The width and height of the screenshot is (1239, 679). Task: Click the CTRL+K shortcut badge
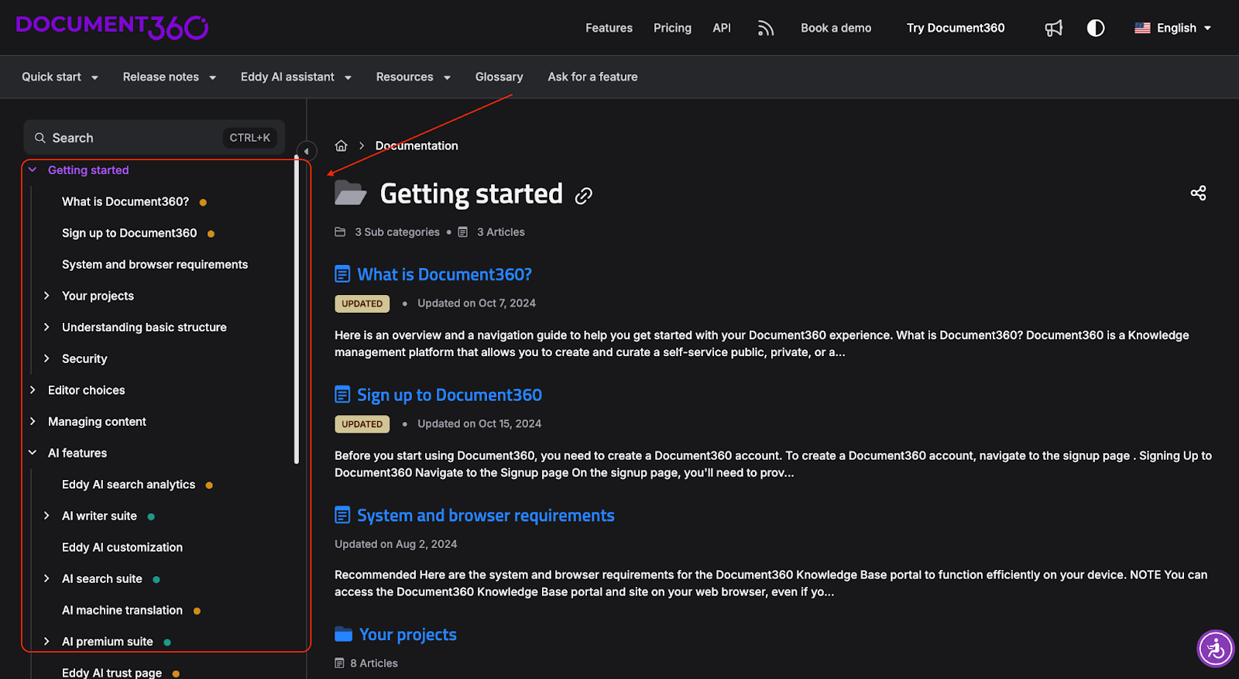(x=249, y=138)
